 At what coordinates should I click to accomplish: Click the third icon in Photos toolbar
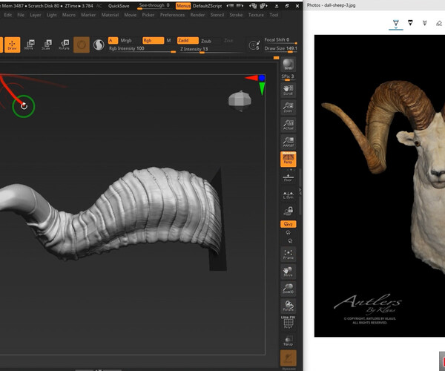(x=424, y=23)
